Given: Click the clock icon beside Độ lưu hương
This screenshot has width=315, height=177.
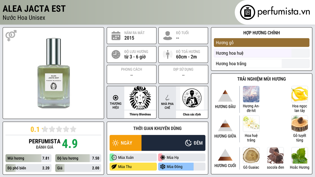Looking at the screenshot, I should tap(116, 54).
